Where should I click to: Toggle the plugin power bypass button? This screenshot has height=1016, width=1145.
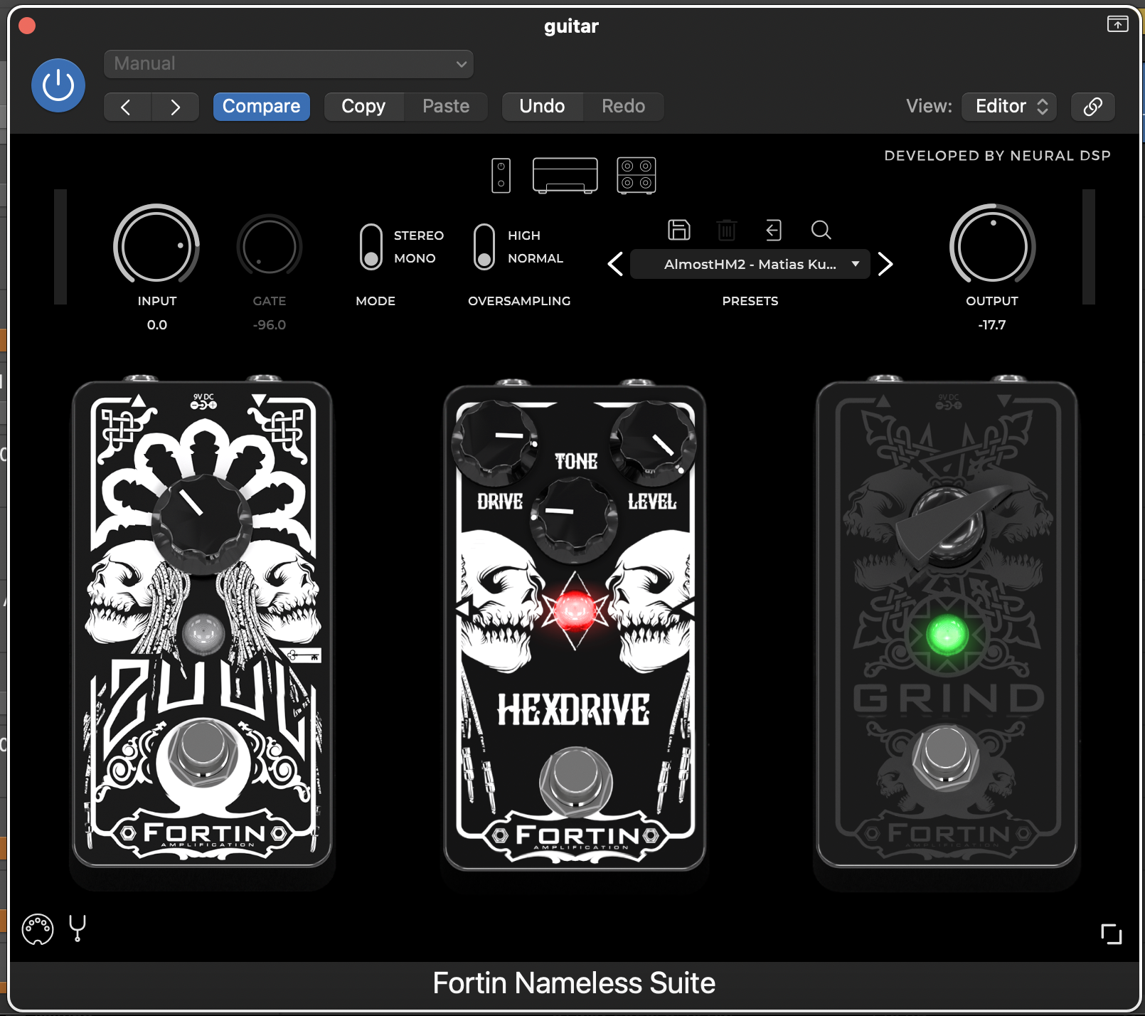tap(58, 85)
